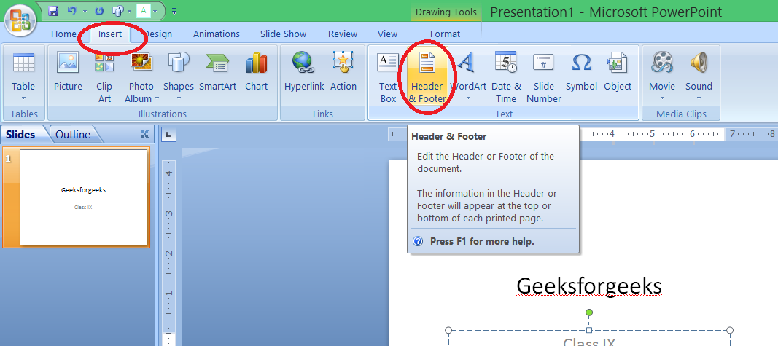Switch to the Home tab
Viewport: 778px width, 346px height.
[x=63, y=34]
